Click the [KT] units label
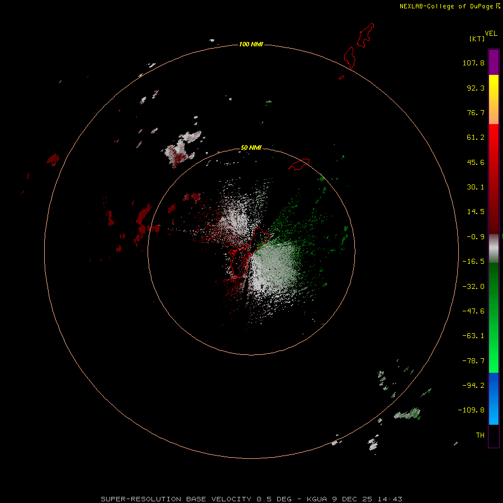Screen dimensions: 503x503 (477, 39)
